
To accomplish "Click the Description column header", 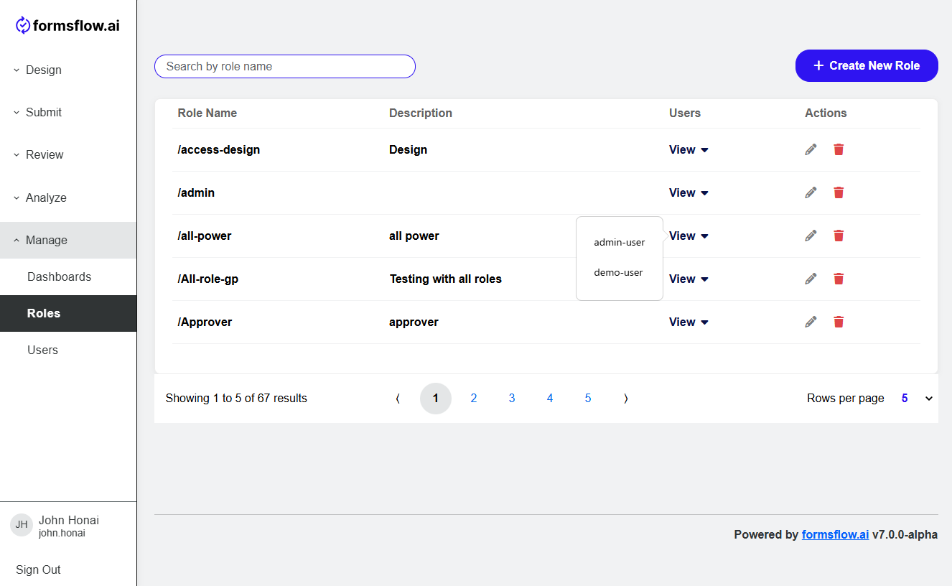I will point(421,113).
